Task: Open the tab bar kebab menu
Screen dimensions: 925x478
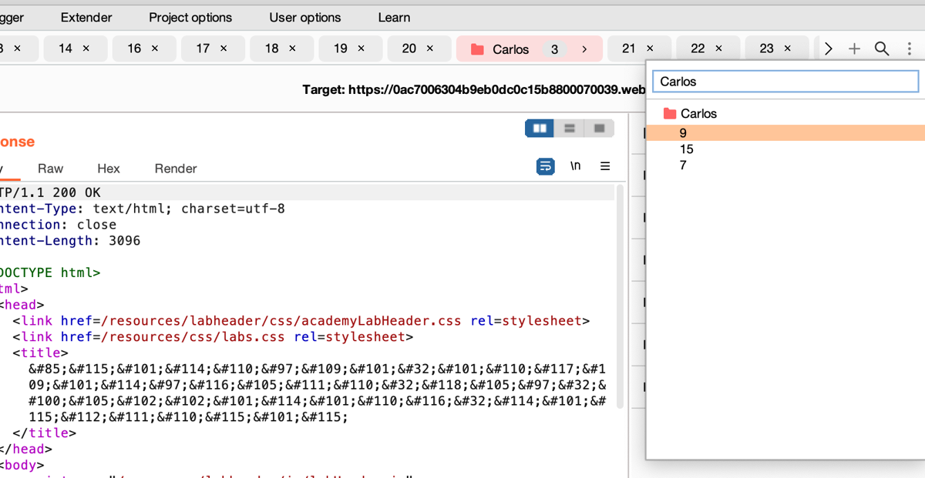Action: pyautogui.click(x=910, y=48)
